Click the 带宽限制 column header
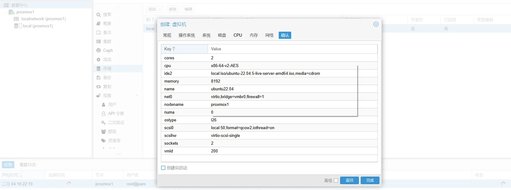The width and height of the screenshot is (511, 190). tap(492, 20)
